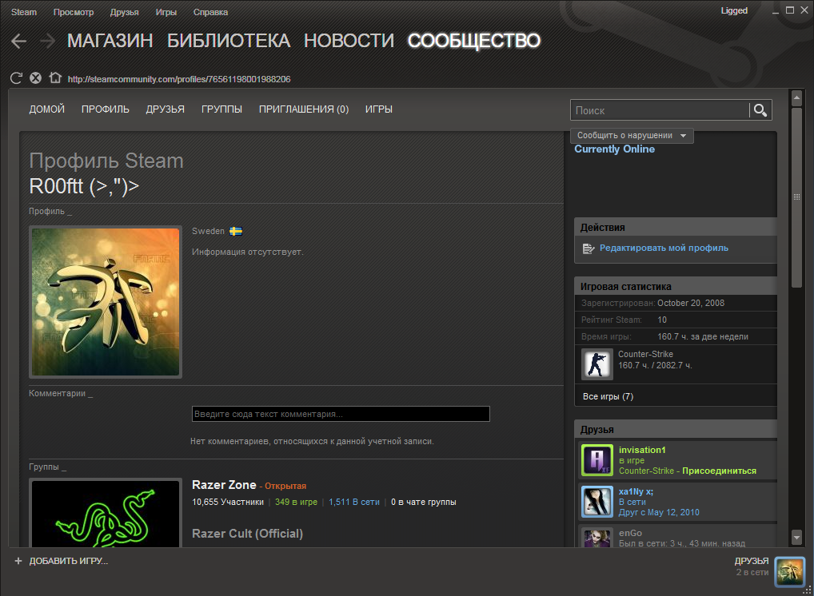Click the scrollbar up arrow
Image resolution: width=814 pixels, height=596 pixels.
[797, 97]
